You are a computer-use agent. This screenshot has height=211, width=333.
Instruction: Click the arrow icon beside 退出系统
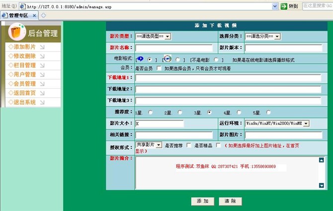pos(42,103)
